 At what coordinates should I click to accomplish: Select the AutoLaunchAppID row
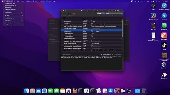(x=91, y=25)
